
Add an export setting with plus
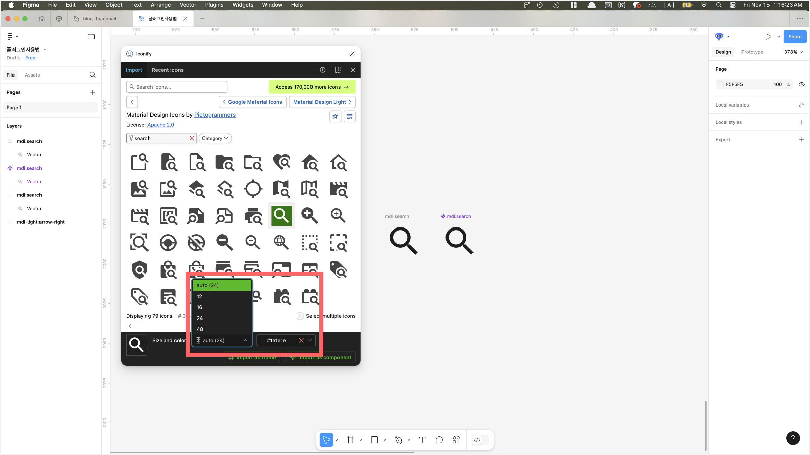pyautogui.click(x=801, y=140)
